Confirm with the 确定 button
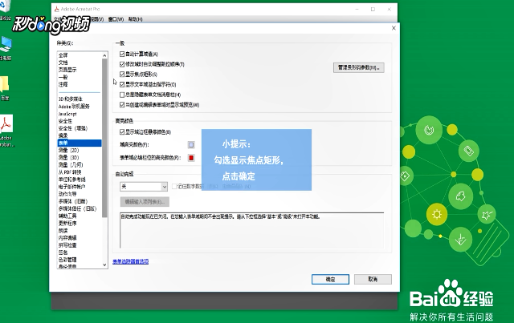Image resolution: width=514 pixels, height=323 pixels. pos(330,279)
